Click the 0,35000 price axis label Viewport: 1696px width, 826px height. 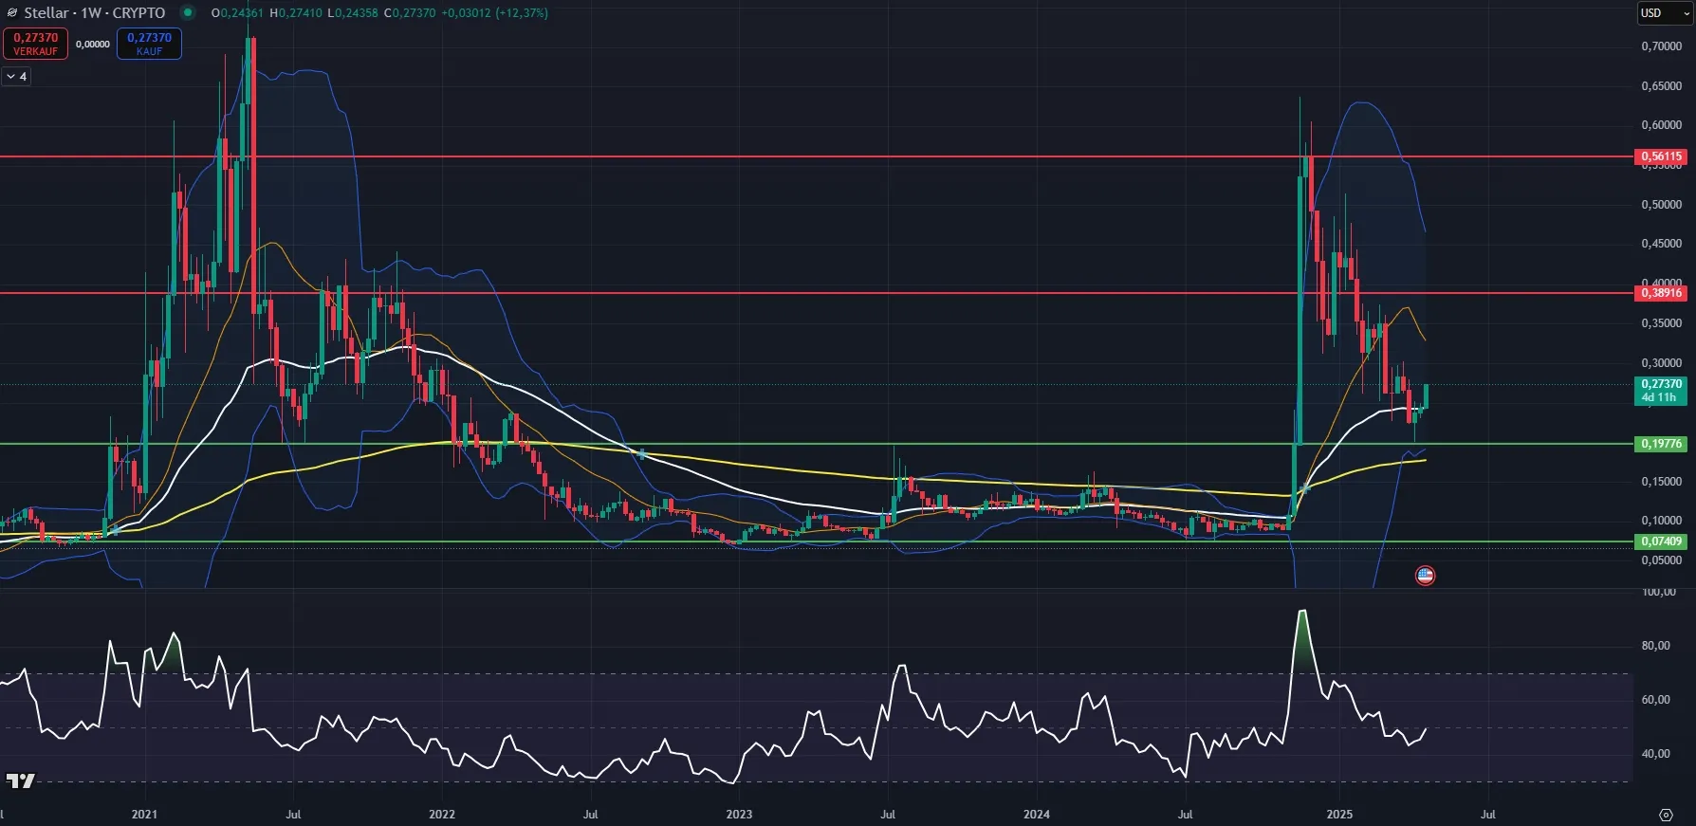pyautogui.click(x=1661, y=323)
